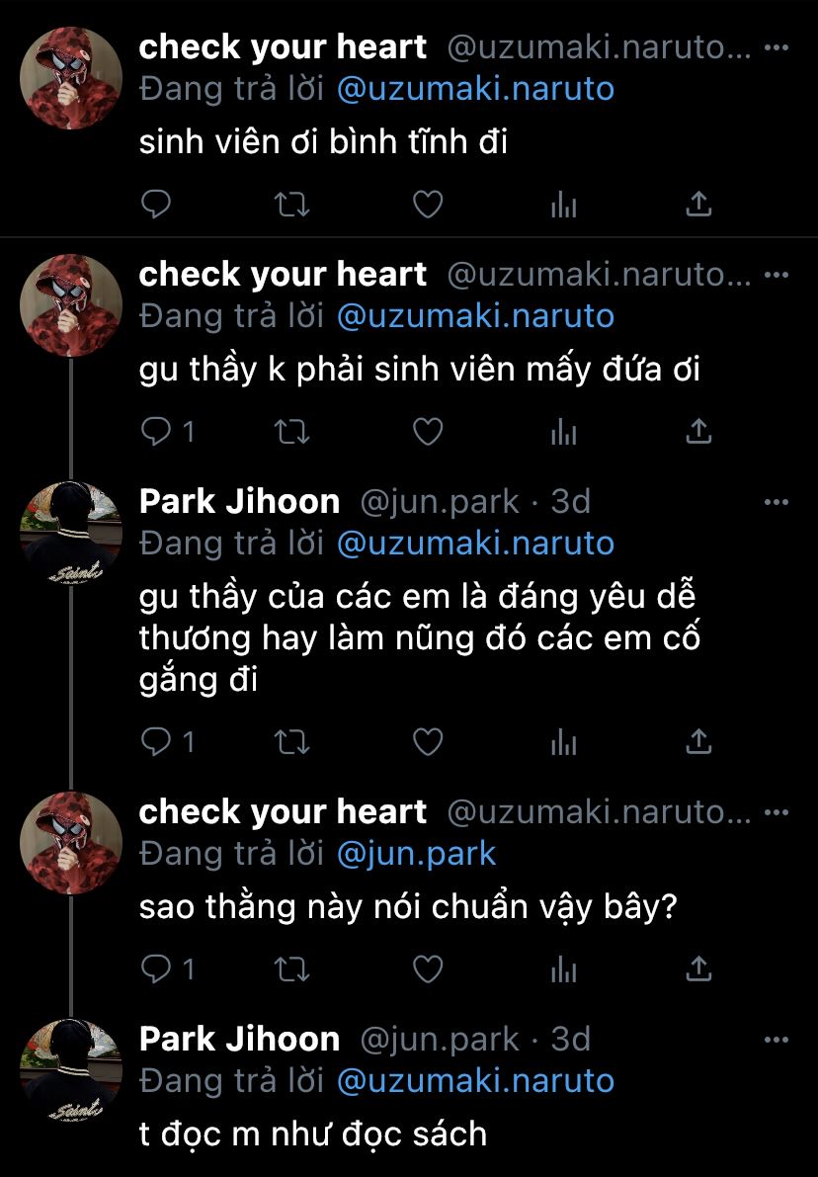
Task: Like the 'sinh viên ơi bình tĩnh đi' tweet
Action: tap(427, 205)
